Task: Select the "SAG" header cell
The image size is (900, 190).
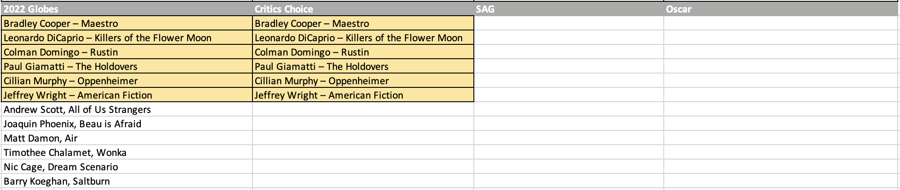Action: tap(568, 9)
